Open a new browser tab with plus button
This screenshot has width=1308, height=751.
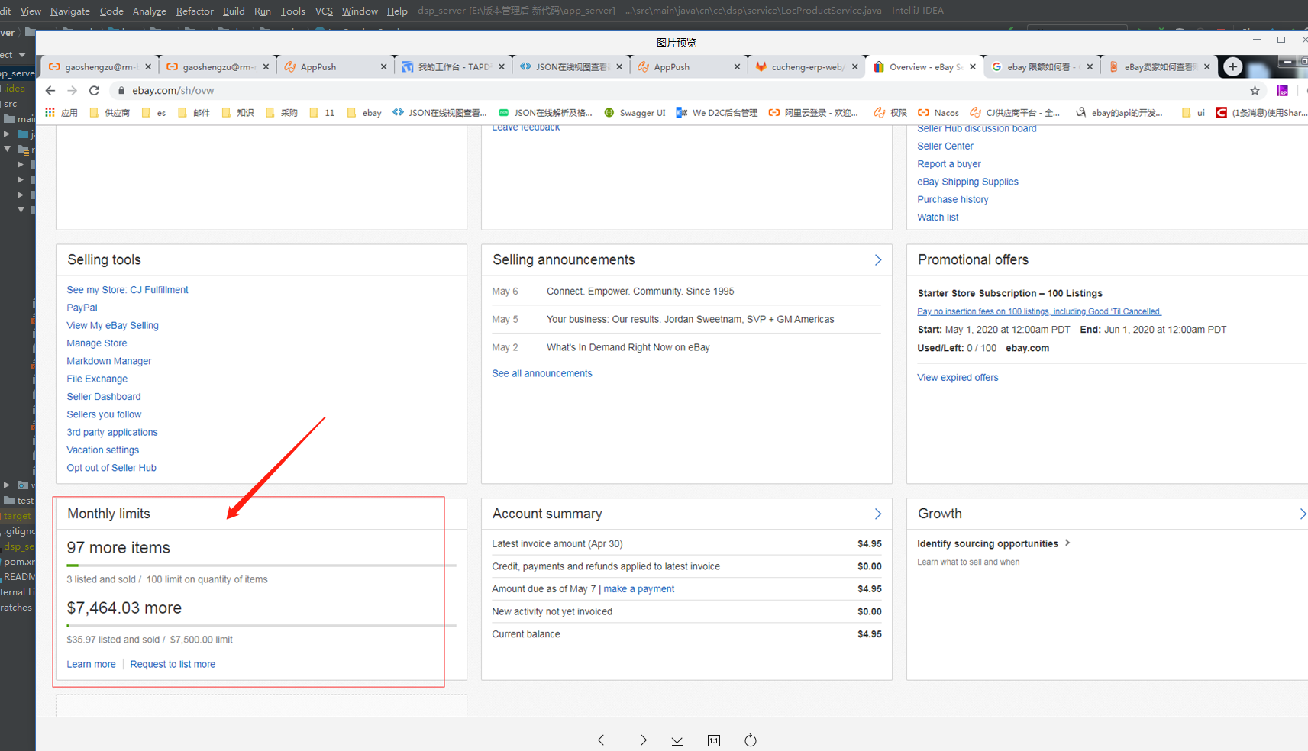click(1232, 66)
